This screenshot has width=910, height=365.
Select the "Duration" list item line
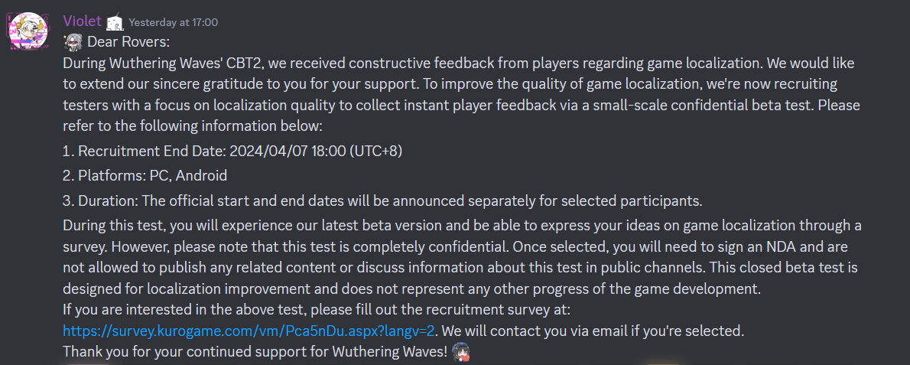coord(382,200)
